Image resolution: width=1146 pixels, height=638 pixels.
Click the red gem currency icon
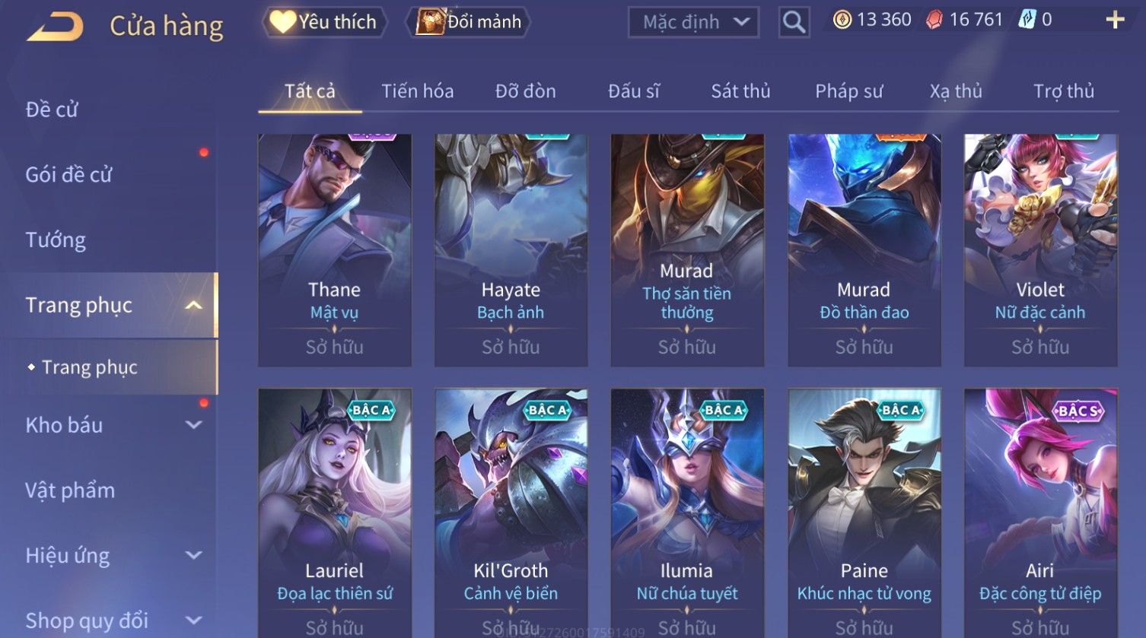(x=934, y=20)
